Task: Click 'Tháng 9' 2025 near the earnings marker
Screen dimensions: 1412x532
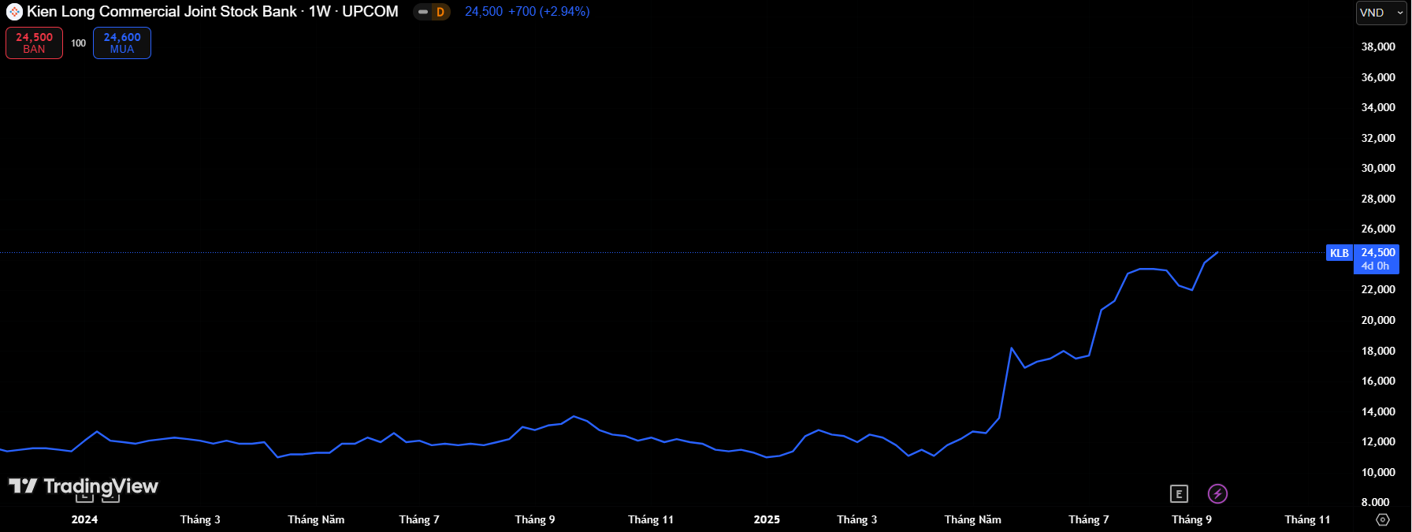Action: [x=1191, y=519]
